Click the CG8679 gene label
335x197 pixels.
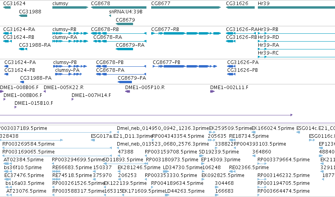pyautogui.click(x=126, y=20)
